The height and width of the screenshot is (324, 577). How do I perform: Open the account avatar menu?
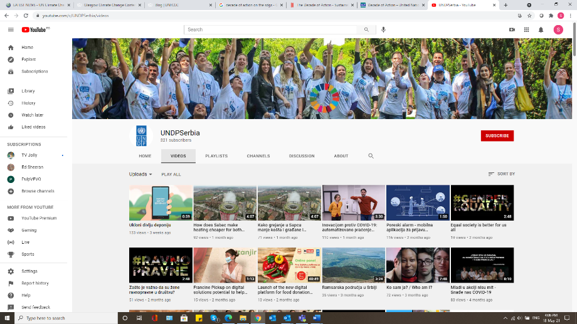pyautogui.click(x=558, y=30)
